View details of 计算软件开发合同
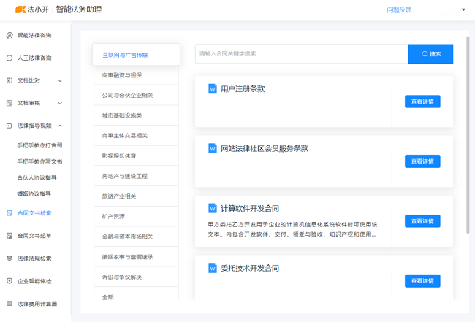This screenshot has height=322, width=475. pos(422,221)
